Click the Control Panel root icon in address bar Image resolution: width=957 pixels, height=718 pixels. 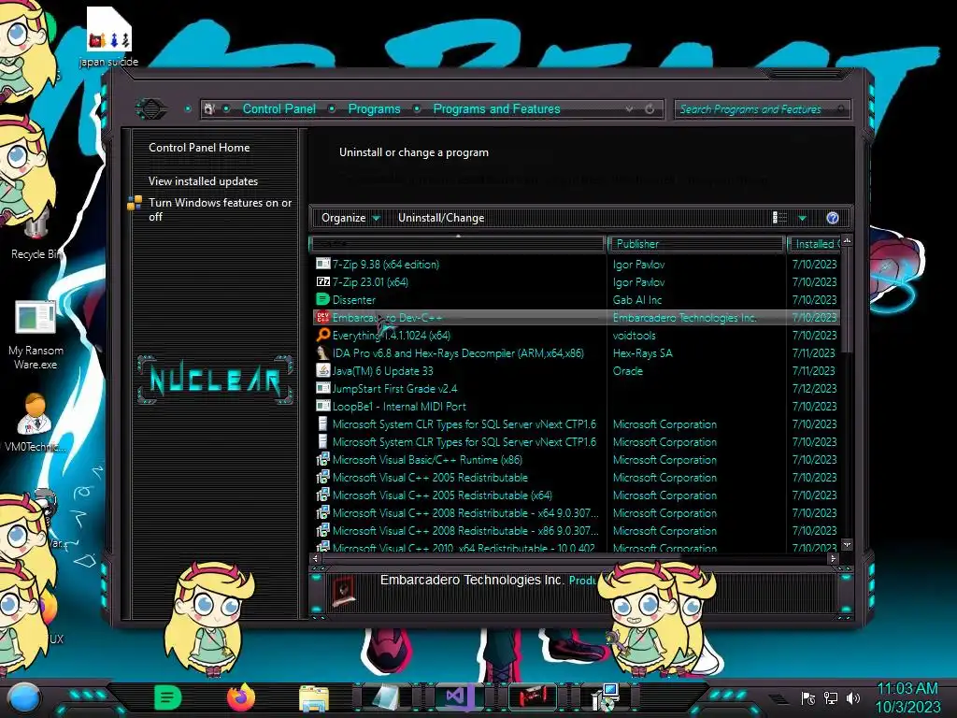[x=209, y=108]
